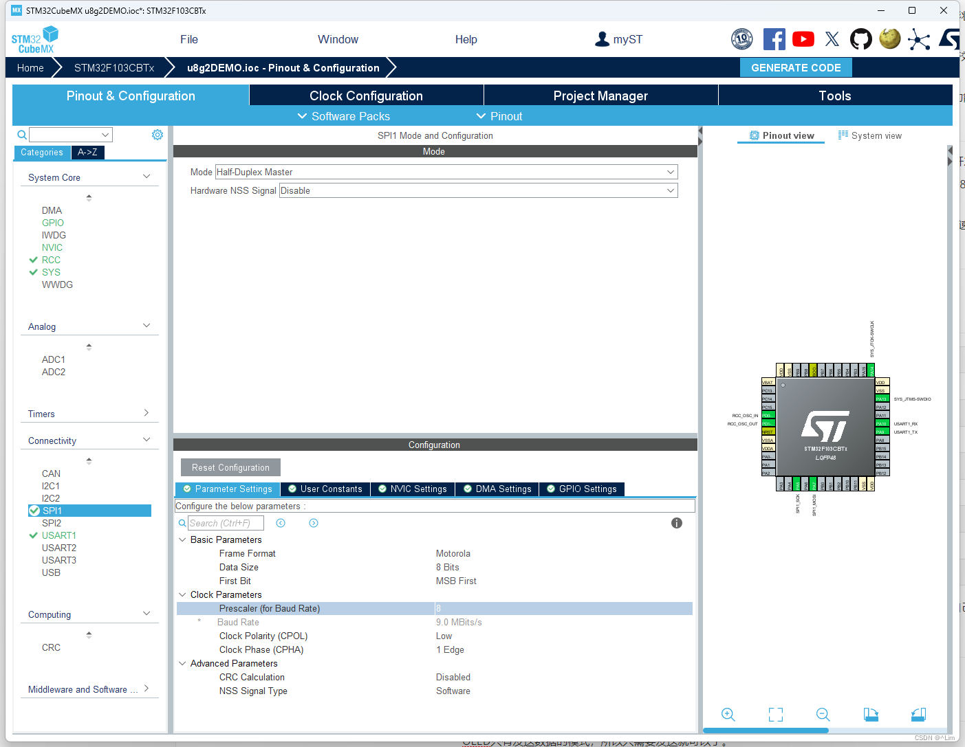The width and height of the screenshot is (965, 747).
Task: Click the fit-to-screen icon under the pinout
Action: [x=776, y=715]
